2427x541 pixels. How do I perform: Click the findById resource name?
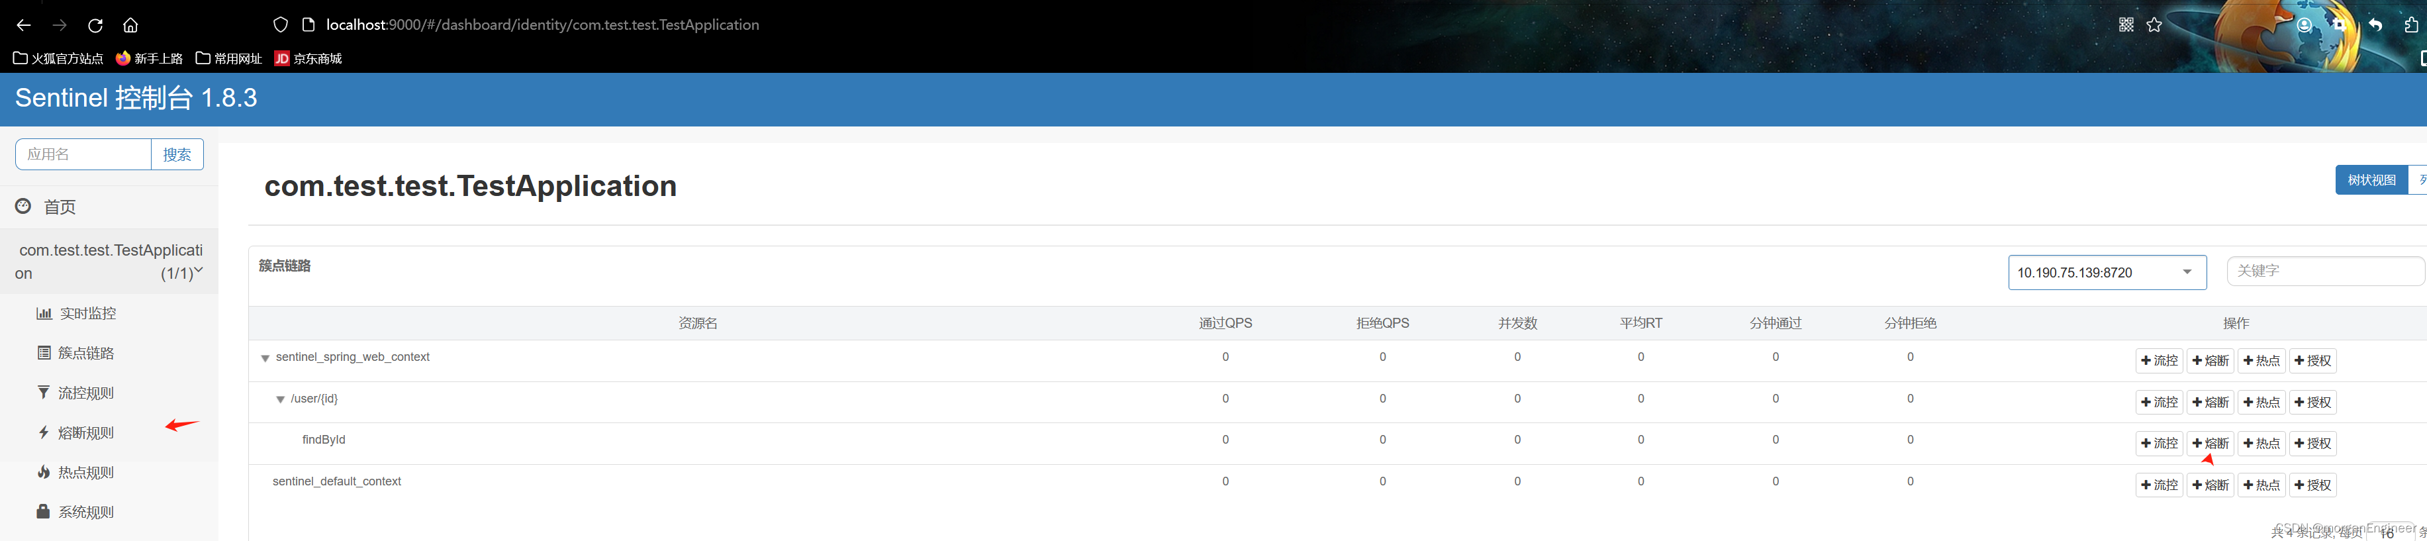(324, 440)
